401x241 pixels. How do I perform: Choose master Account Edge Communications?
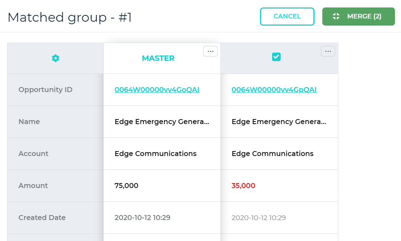[156, 154]
